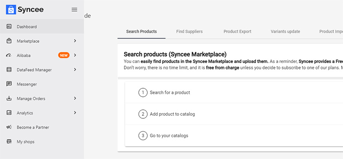Click the Syncee brand name text
This screenshot has height=159, width=343.
coord(30,9)
